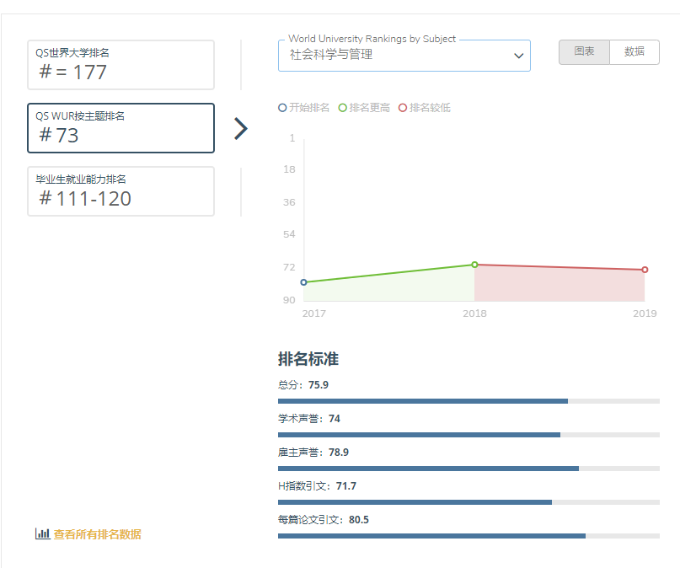Click the 总分 75.9 progress bar
The width and height of the screenshot is (680, 568).
coord(468,401)
